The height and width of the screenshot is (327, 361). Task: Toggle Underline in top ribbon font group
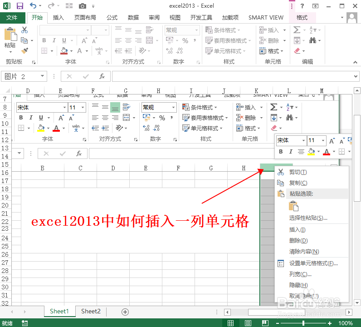[64, 40]
